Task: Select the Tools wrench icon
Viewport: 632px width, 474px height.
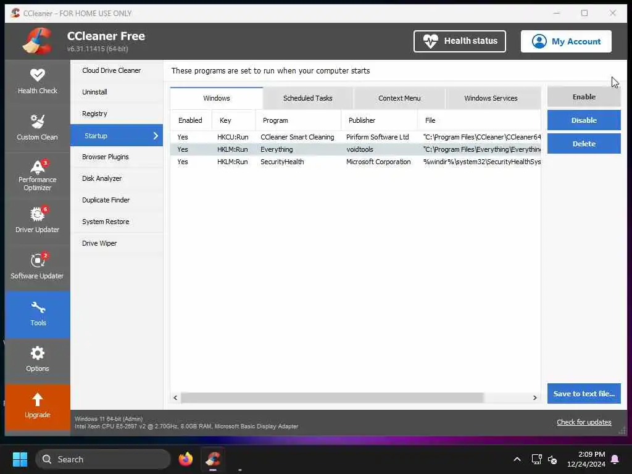Action: coord(38,308)
